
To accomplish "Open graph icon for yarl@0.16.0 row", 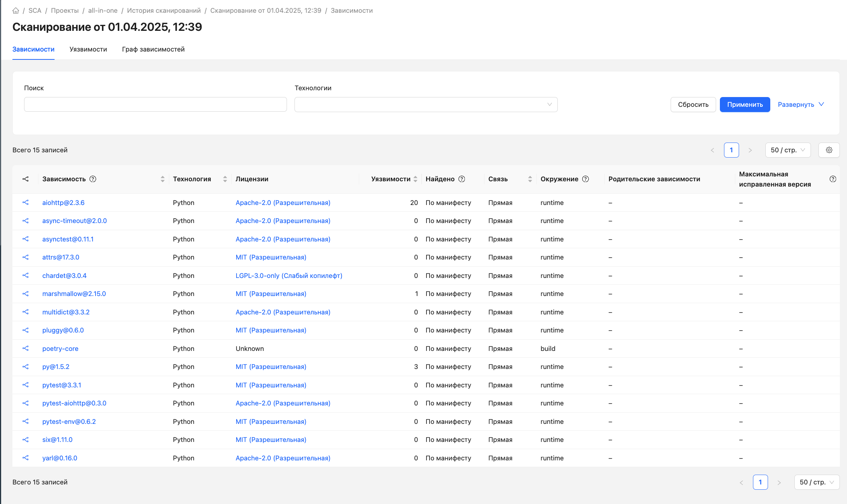I will pos(26,458).
